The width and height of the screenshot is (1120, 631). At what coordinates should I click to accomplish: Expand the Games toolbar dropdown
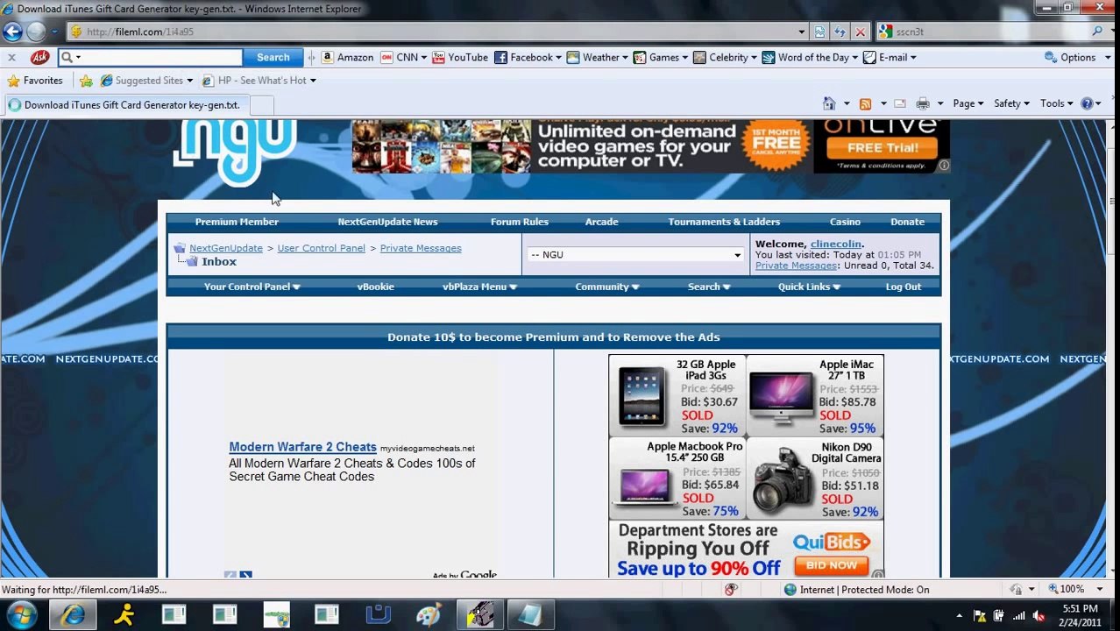pos(685,58)
